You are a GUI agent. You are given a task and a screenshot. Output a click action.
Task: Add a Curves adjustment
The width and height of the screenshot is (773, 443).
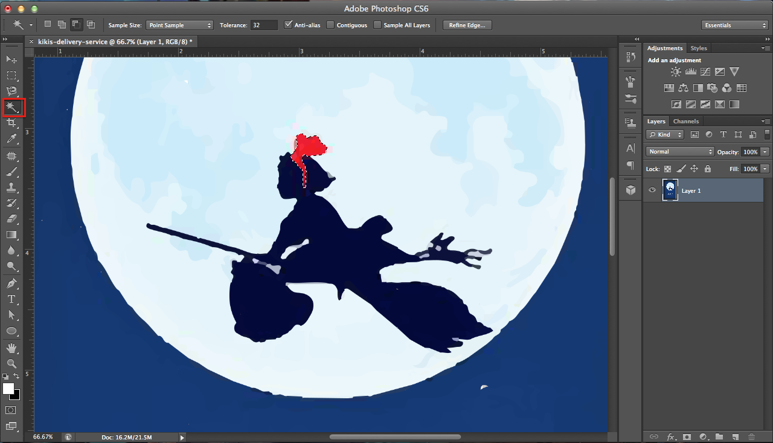click(x=705, y=72)
